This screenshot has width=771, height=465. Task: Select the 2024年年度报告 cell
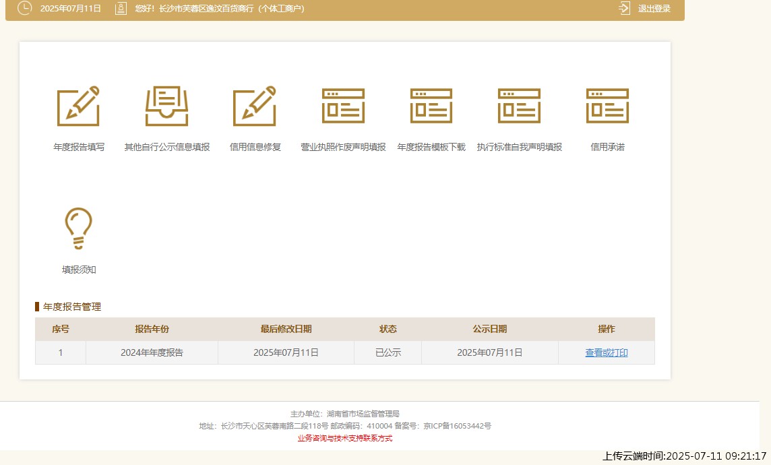pos(152,352)
